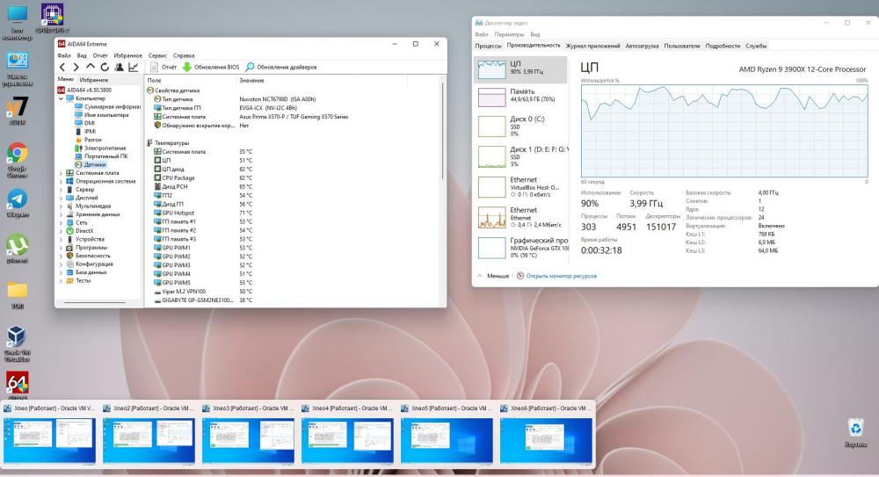
Task: Open the Recycle Bin desktop icon
Action: 855,429
